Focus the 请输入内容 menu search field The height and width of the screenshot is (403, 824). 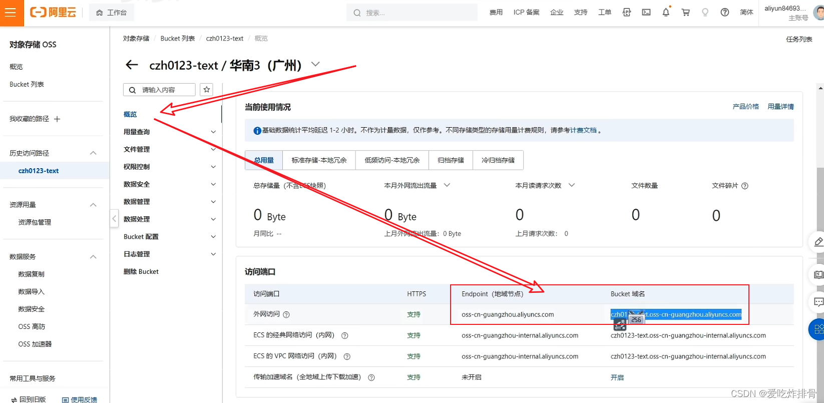point(159,90)
